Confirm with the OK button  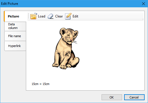(x=112, y=97)
